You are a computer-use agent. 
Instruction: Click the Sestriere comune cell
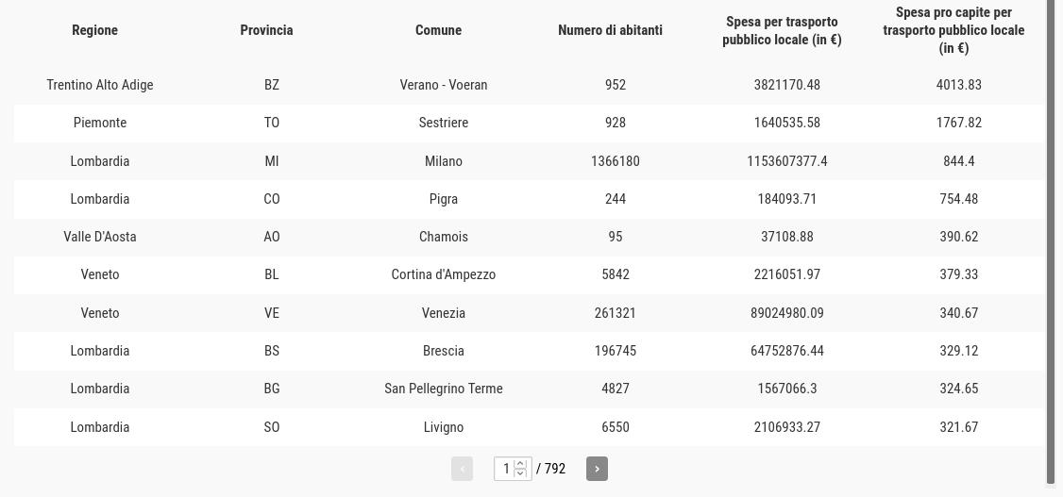click(x=444, y=123)
